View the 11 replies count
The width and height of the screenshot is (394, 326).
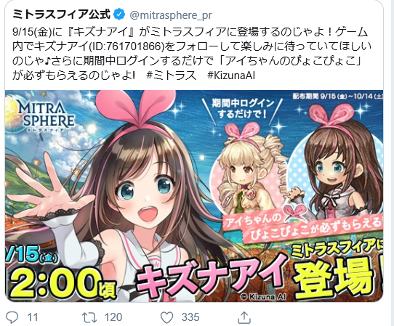point(33,317)
